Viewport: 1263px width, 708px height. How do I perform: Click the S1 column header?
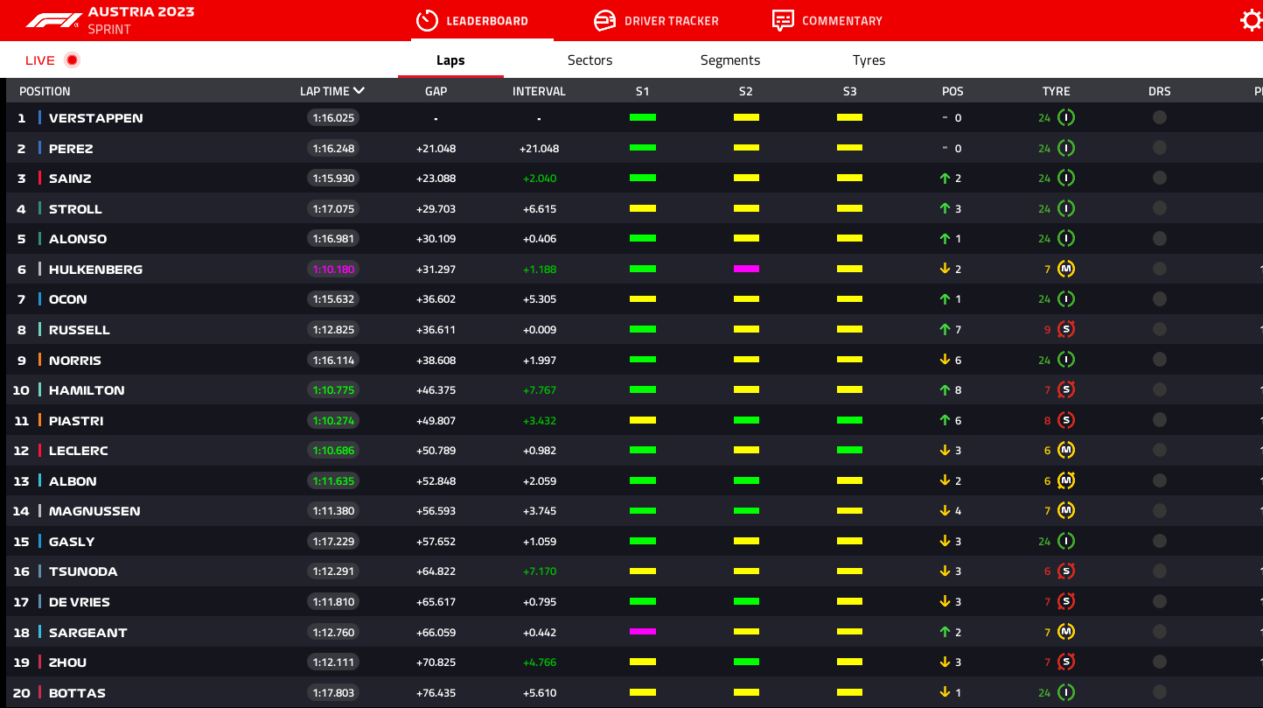tap(643, 91)
